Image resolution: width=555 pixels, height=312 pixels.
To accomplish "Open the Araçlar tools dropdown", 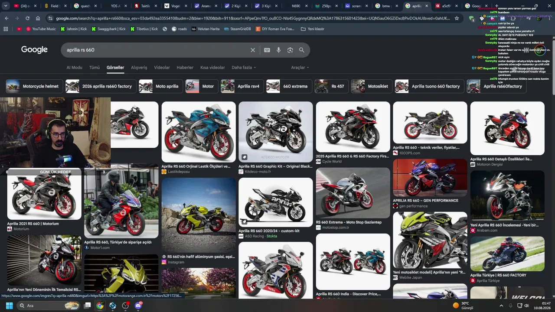I will (x=300, y=68).
